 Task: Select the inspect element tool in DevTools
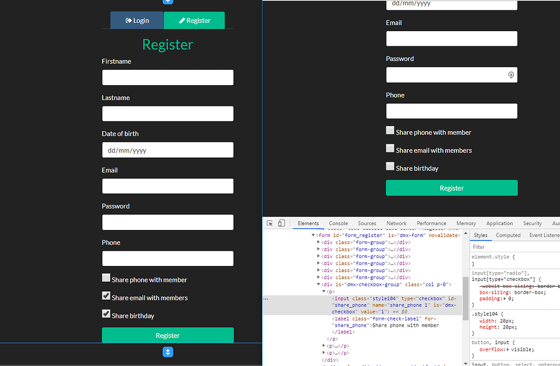click(269, 223)
